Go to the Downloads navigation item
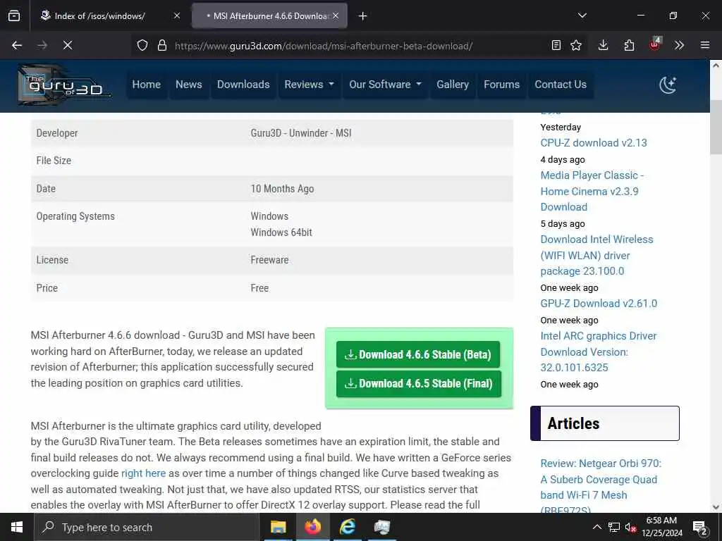Viewport: 722px width, 541px height. pyautogui.click(x=243, y=85)
